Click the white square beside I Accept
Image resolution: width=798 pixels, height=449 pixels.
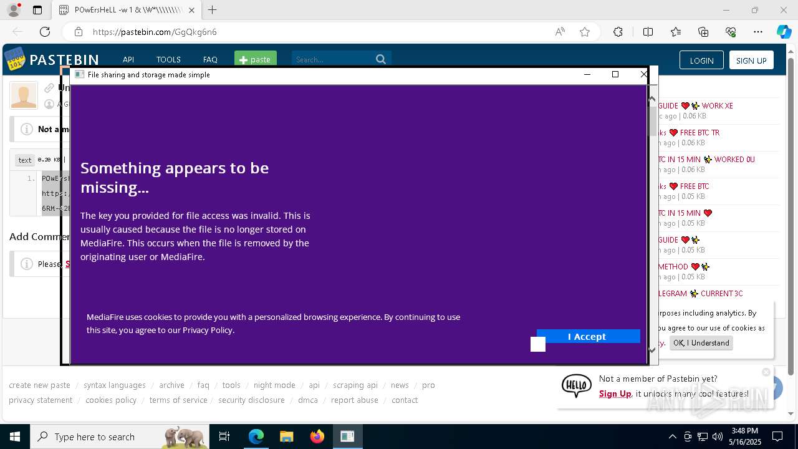(538, 344)
